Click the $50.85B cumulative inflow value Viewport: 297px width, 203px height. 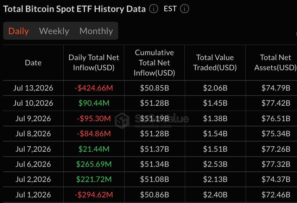click(x=154, y=88)
